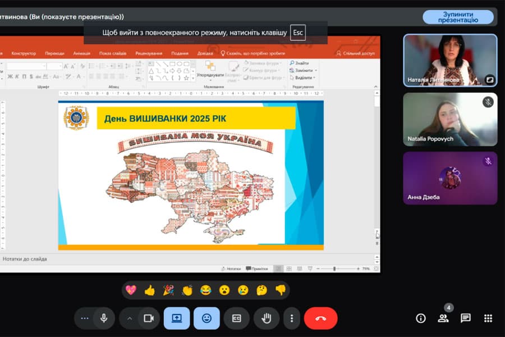This screenshot has height=337, width=505.
Task: Open the meeting chat panel
Action: click(465, 318)
